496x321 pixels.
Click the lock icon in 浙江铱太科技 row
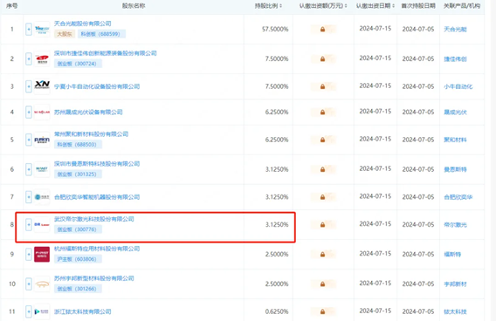pos(322,311)
